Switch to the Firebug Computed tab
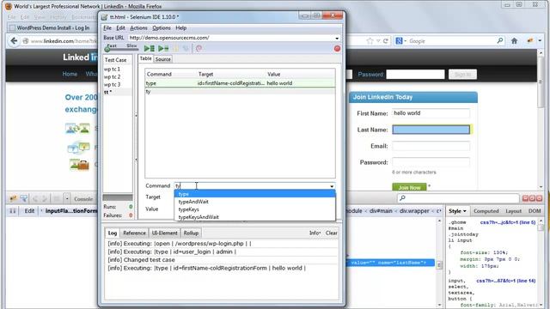Viewport: 550px width, 309px height. (x=486, y=211)
